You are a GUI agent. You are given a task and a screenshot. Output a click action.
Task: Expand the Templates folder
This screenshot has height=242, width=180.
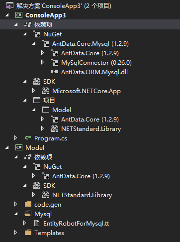pyautogui.click(x=15, y=233)
